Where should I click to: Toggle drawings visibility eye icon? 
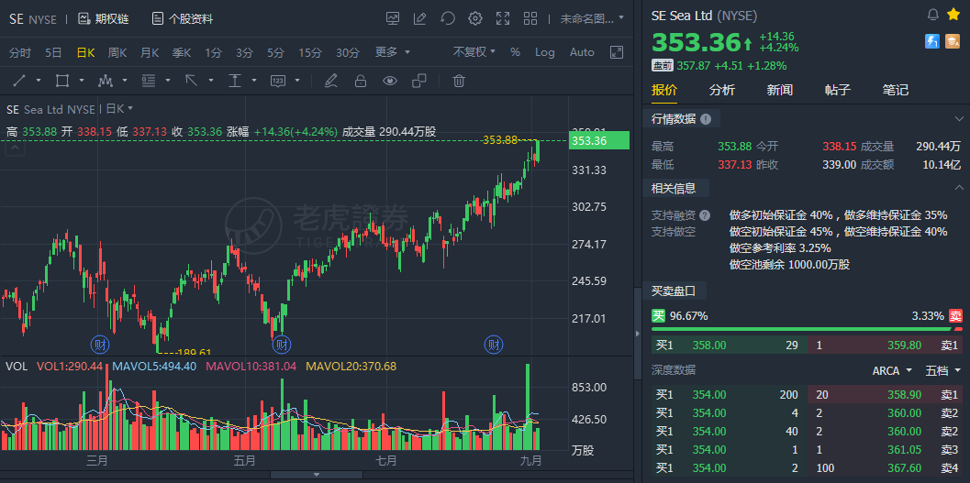point(390,81)
